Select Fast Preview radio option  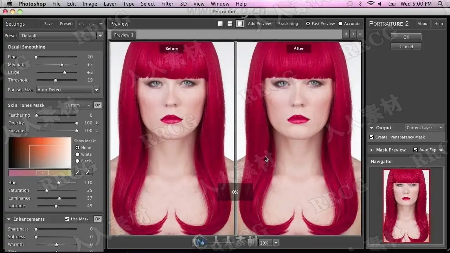(308, 24)
